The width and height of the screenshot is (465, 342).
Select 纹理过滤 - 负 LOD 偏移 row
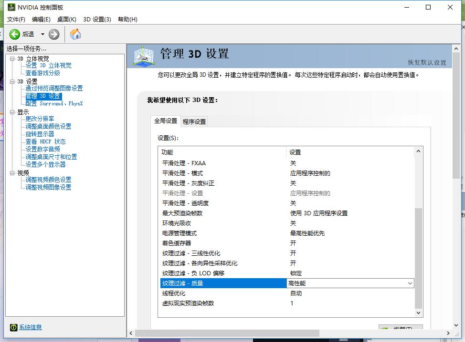point(287,273)
